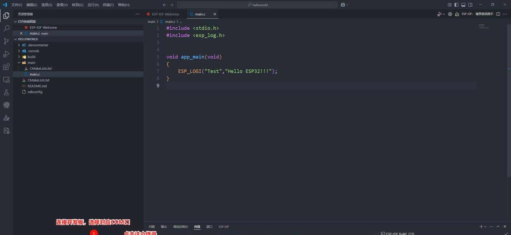Select ESP-IDF Welcome in open editors
Image resolution: width=511 pixels, height=235 pixels.
[78, 27]
